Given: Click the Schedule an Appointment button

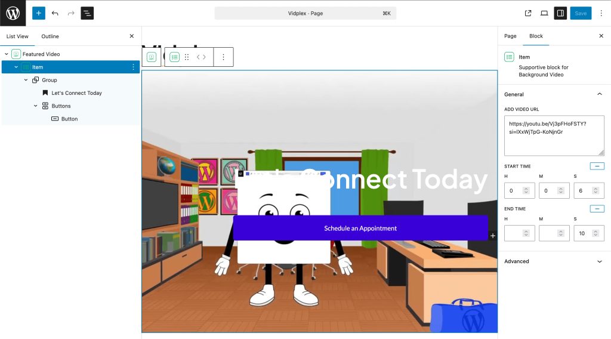Looking at the screenshot, I should pyautogui.click(x=360, y=229).
